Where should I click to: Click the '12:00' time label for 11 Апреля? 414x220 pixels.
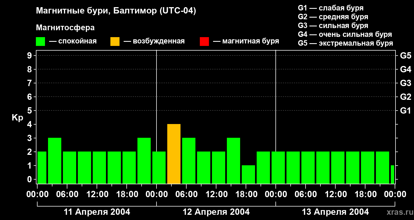click(x=97, y=194)
